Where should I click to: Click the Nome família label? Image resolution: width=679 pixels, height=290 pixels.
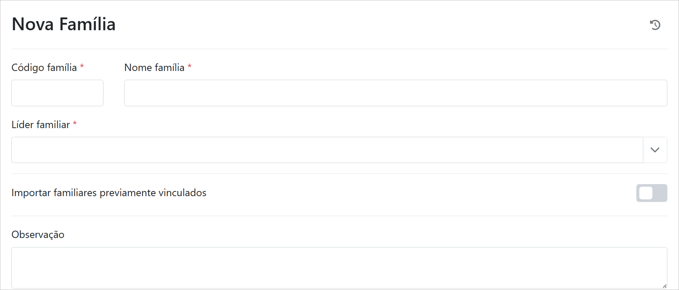[x=154, y=68]
